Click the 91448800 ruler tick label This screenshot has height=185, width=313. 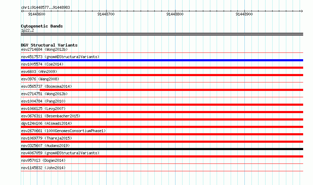pyautogui.click(x=175, y=14)
